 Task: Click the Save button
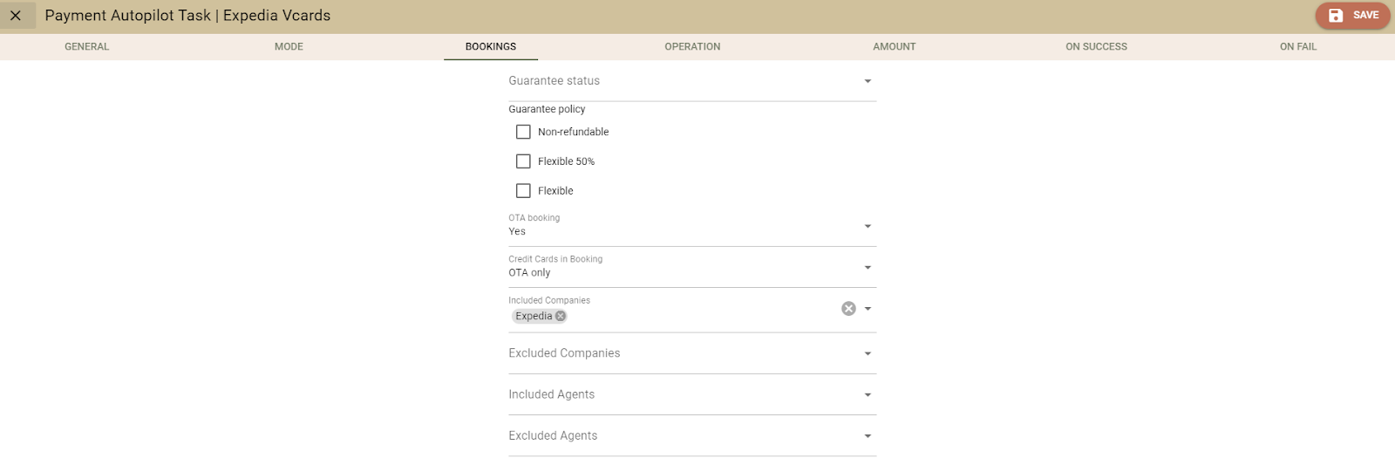tap(1352, 16)
